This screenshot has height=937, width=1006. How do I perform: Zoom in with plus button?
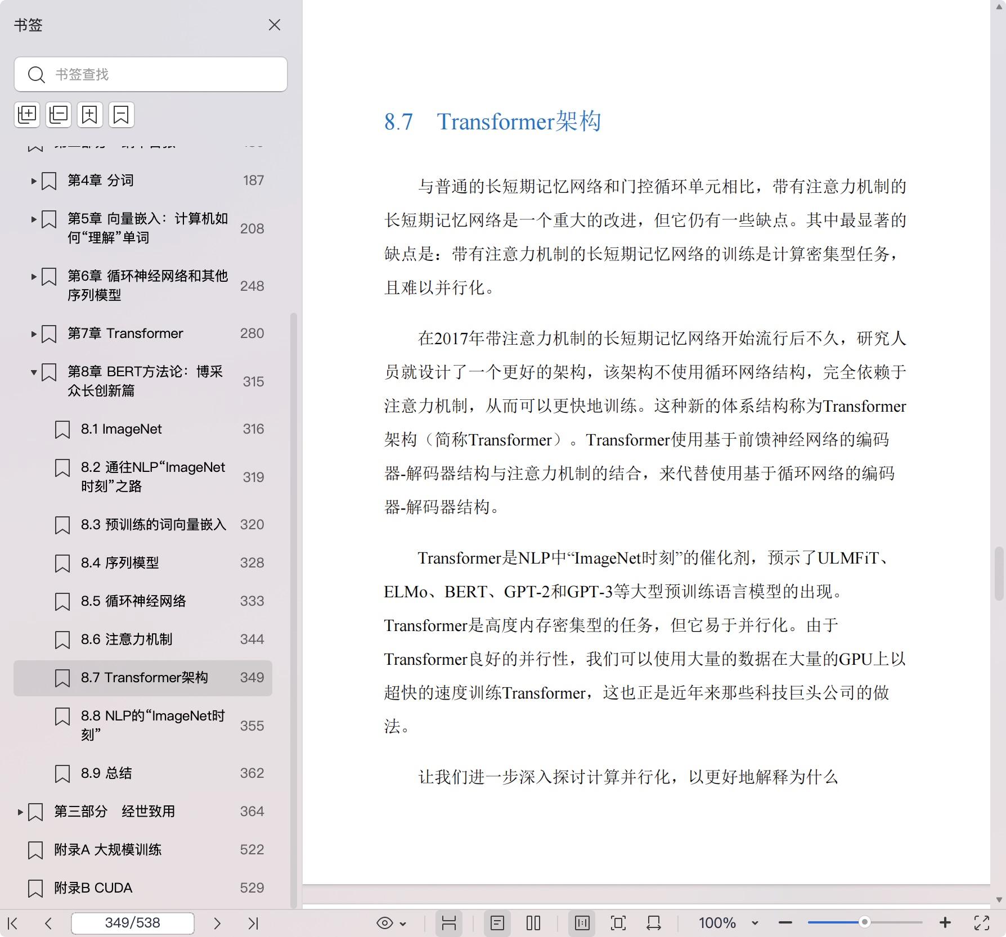(945, 923)
